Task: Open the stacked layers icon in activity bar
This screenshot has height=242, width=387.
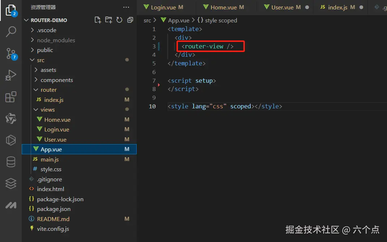Action: [11, 183]
